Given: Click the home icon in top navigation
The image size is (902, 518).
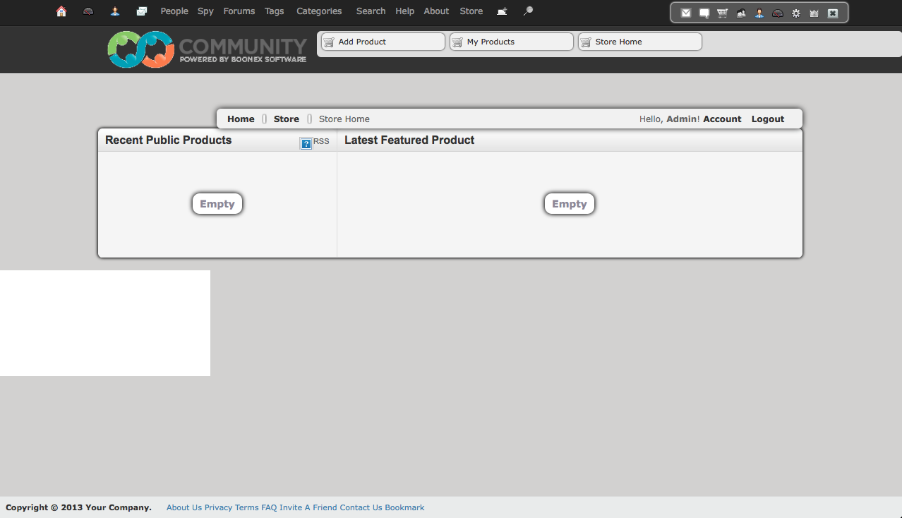Looking at the screenshot, I should pos(61,11).
